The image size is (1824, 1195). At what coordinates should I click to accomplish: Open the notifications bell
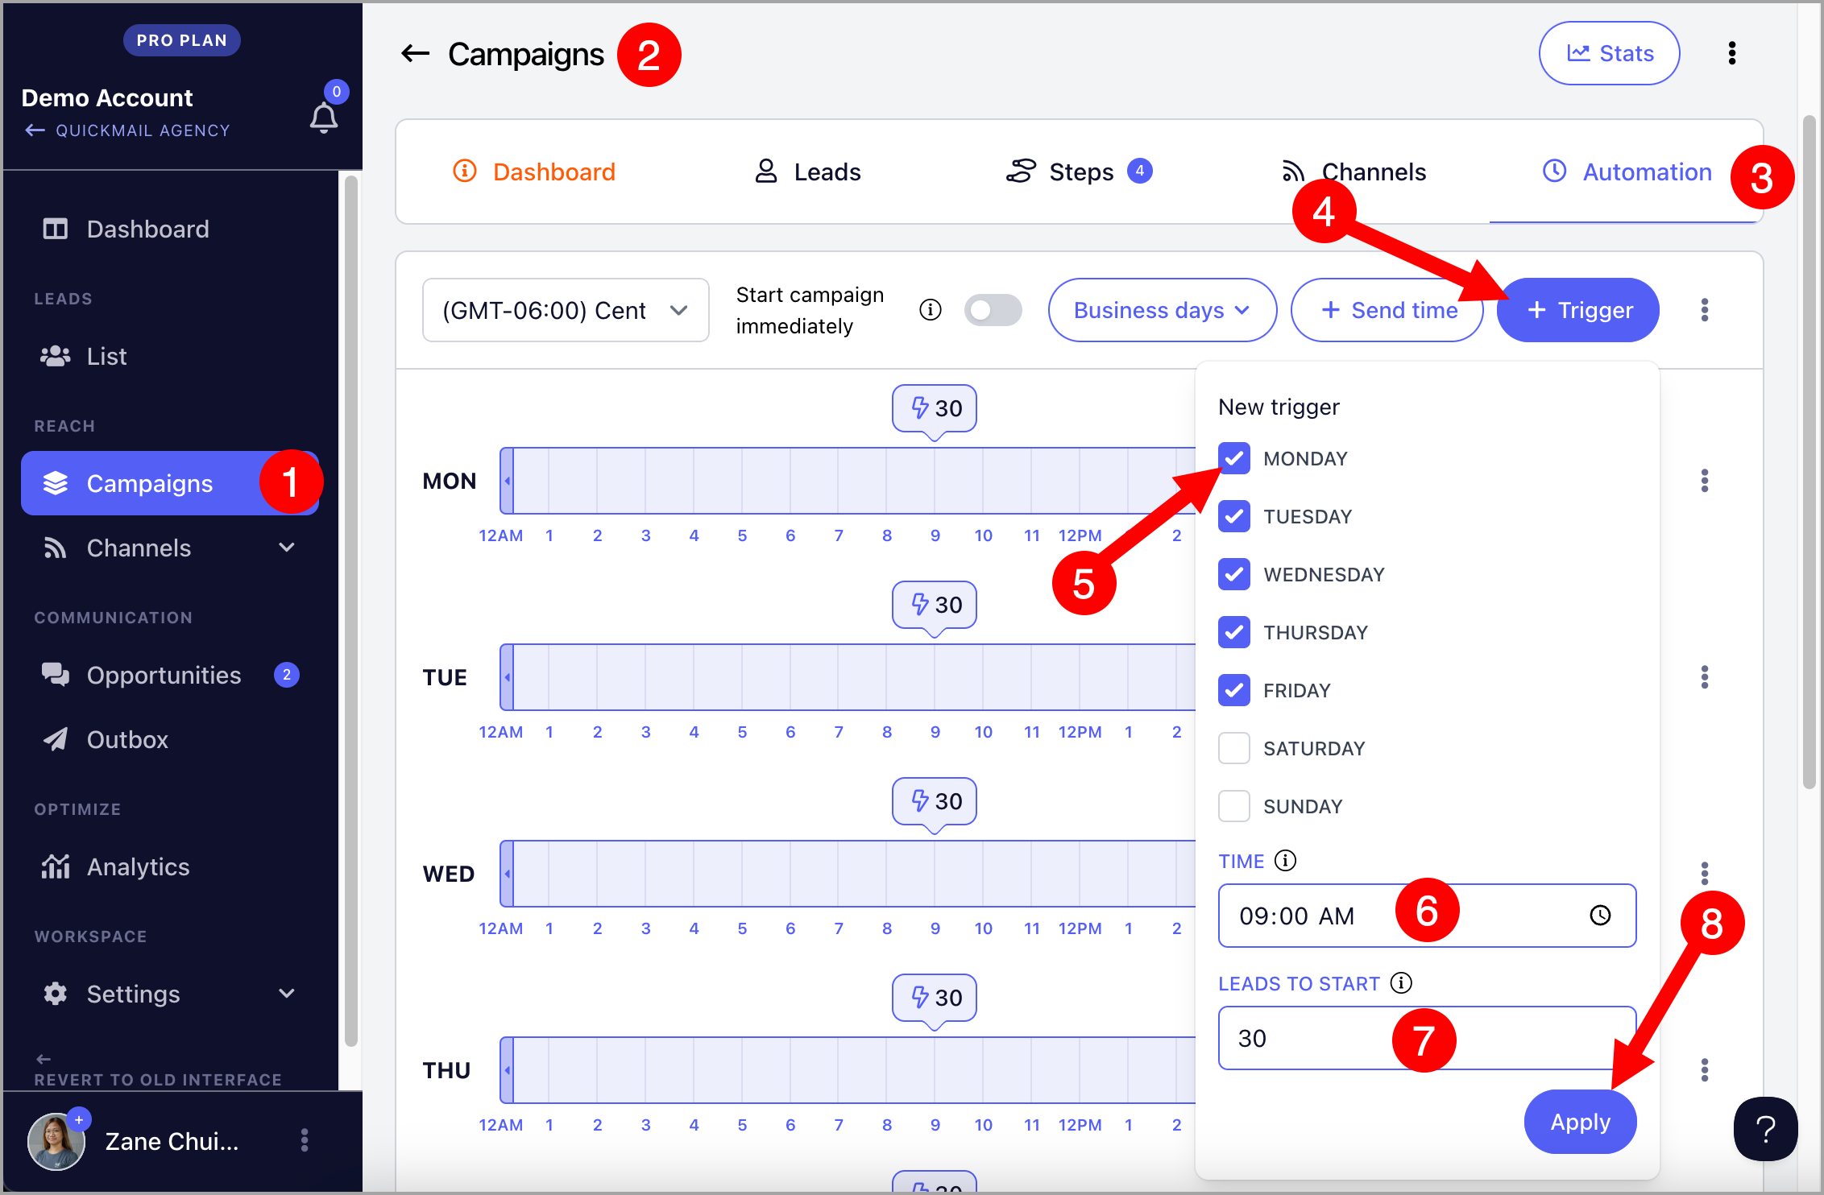pos(324,118)
